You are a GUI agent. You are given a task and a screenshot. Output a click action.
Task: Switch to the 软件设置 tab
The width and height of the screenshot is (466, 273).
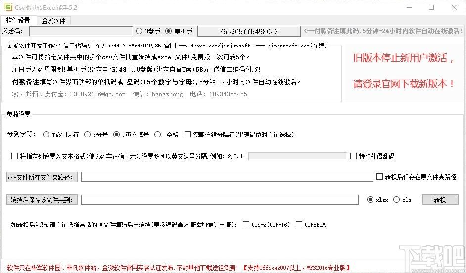(18, 20)
